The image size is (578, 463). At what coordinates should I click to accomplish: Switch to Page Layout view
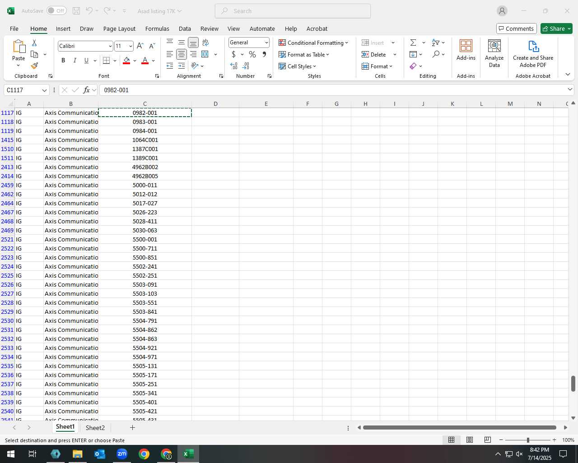(x=470, y=440)
